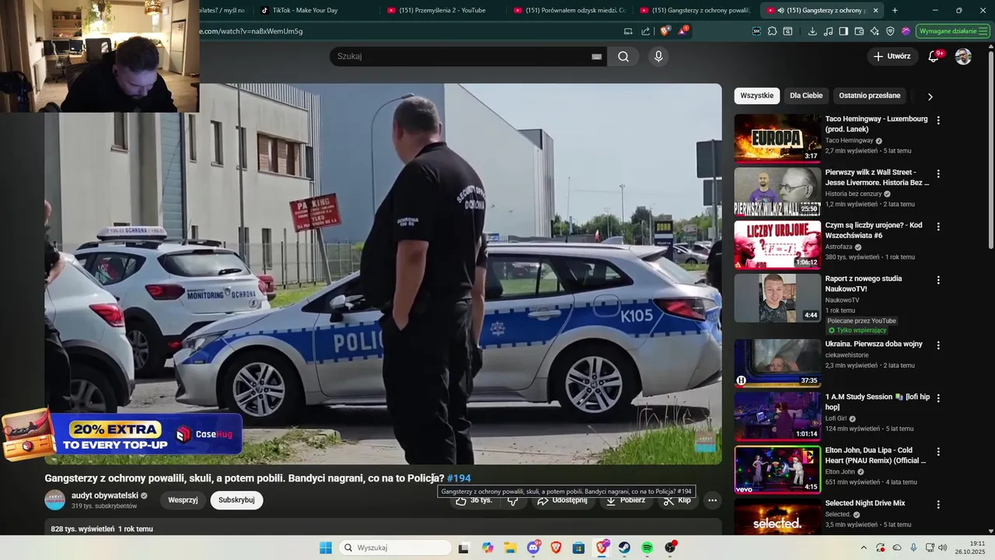Show hidden system tray icons chevron
This screenshot has height=560, width=995.
[x=863, y=548]
